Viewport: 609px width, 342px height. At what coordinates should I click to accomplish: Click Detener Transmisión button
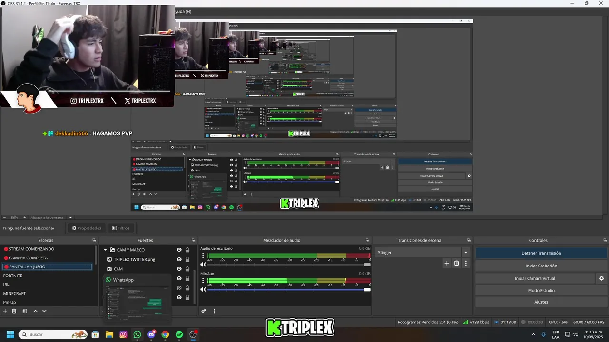coord(541,253)
